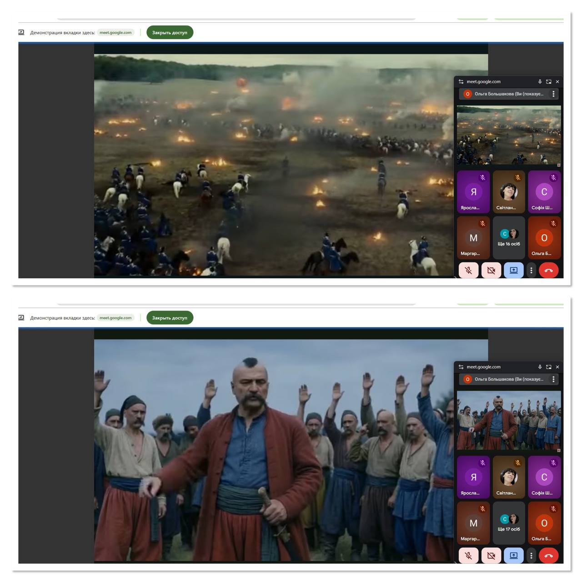Click the screen-share icon left of battle-scene 'Демонстрация вкладки'
Viewport: 582px width, 582px height.
[x=21, y=32]
